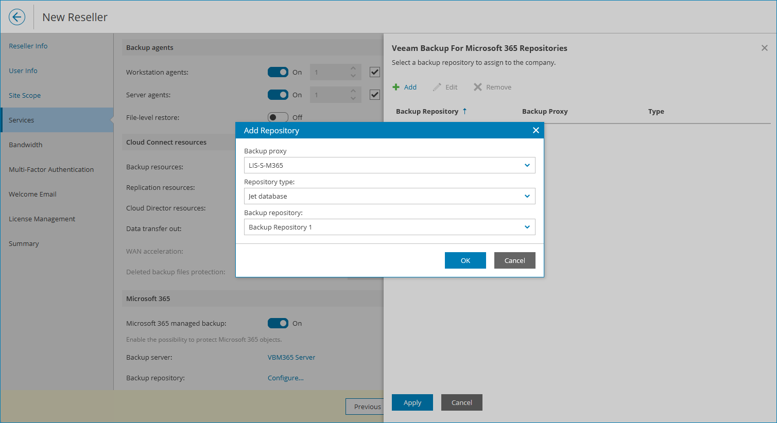Screen dimensions: 777x423
Task: Click the Backup Repository sort arrow
Action: 464,111
